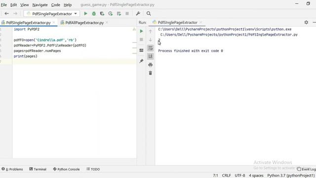This screenshot has height=178, width=316.
Task: Click the pages=pdfReader.numPages line
Action: (38, 51)
